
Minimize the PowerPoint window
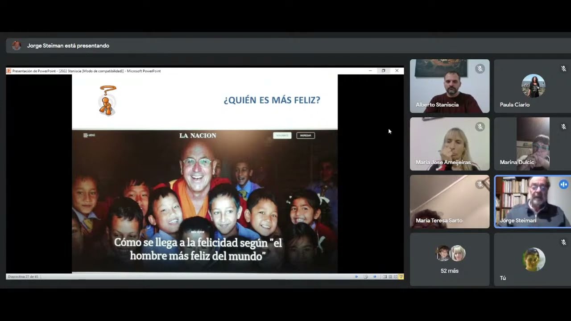370,71
